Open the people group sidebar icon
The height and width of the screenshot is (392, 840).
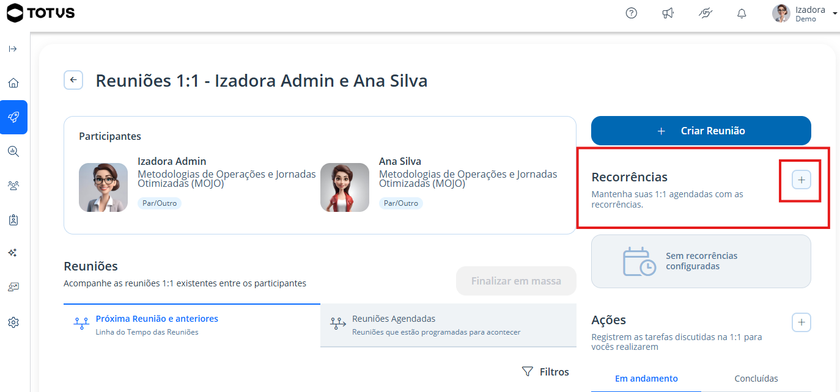click(x=13, y=186)
